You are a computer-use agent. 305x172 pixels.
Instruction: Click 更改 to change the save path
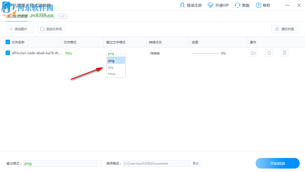196,163
